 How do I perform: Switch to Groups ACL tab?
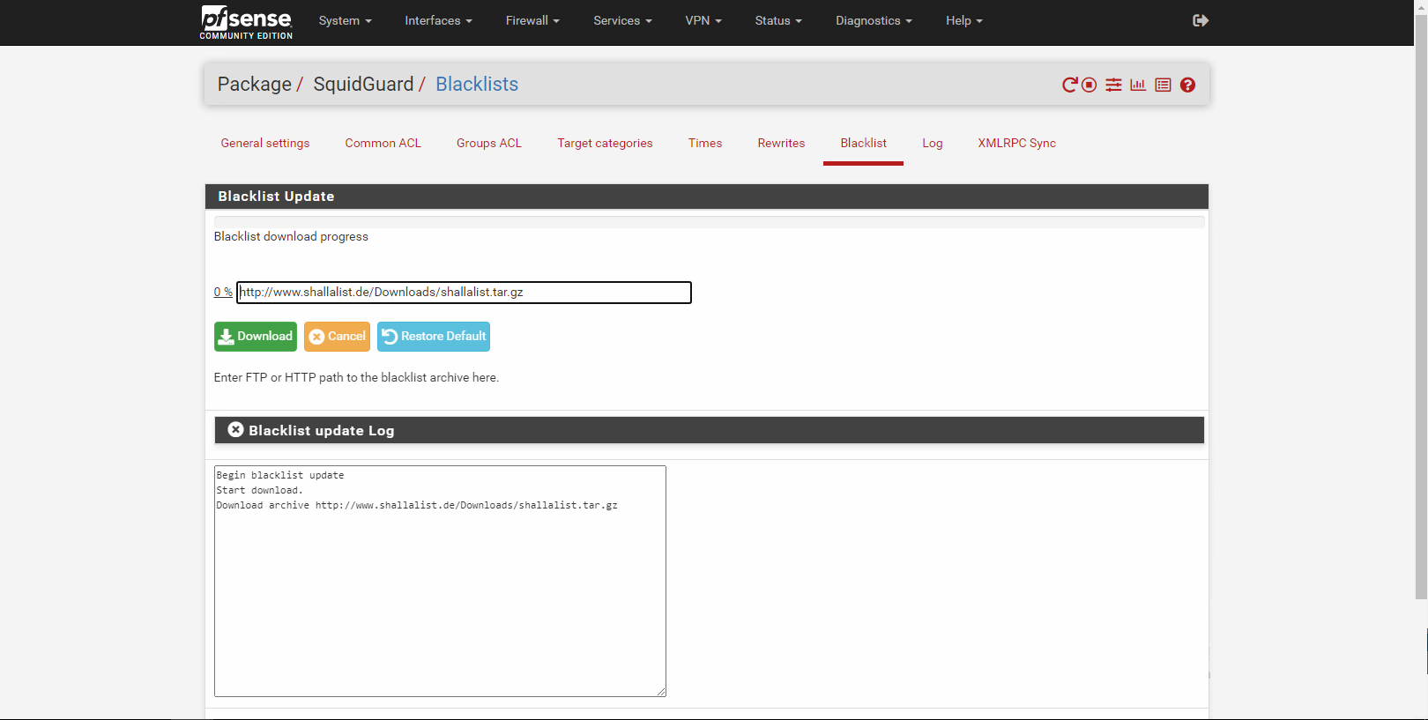tap(489, 143)
